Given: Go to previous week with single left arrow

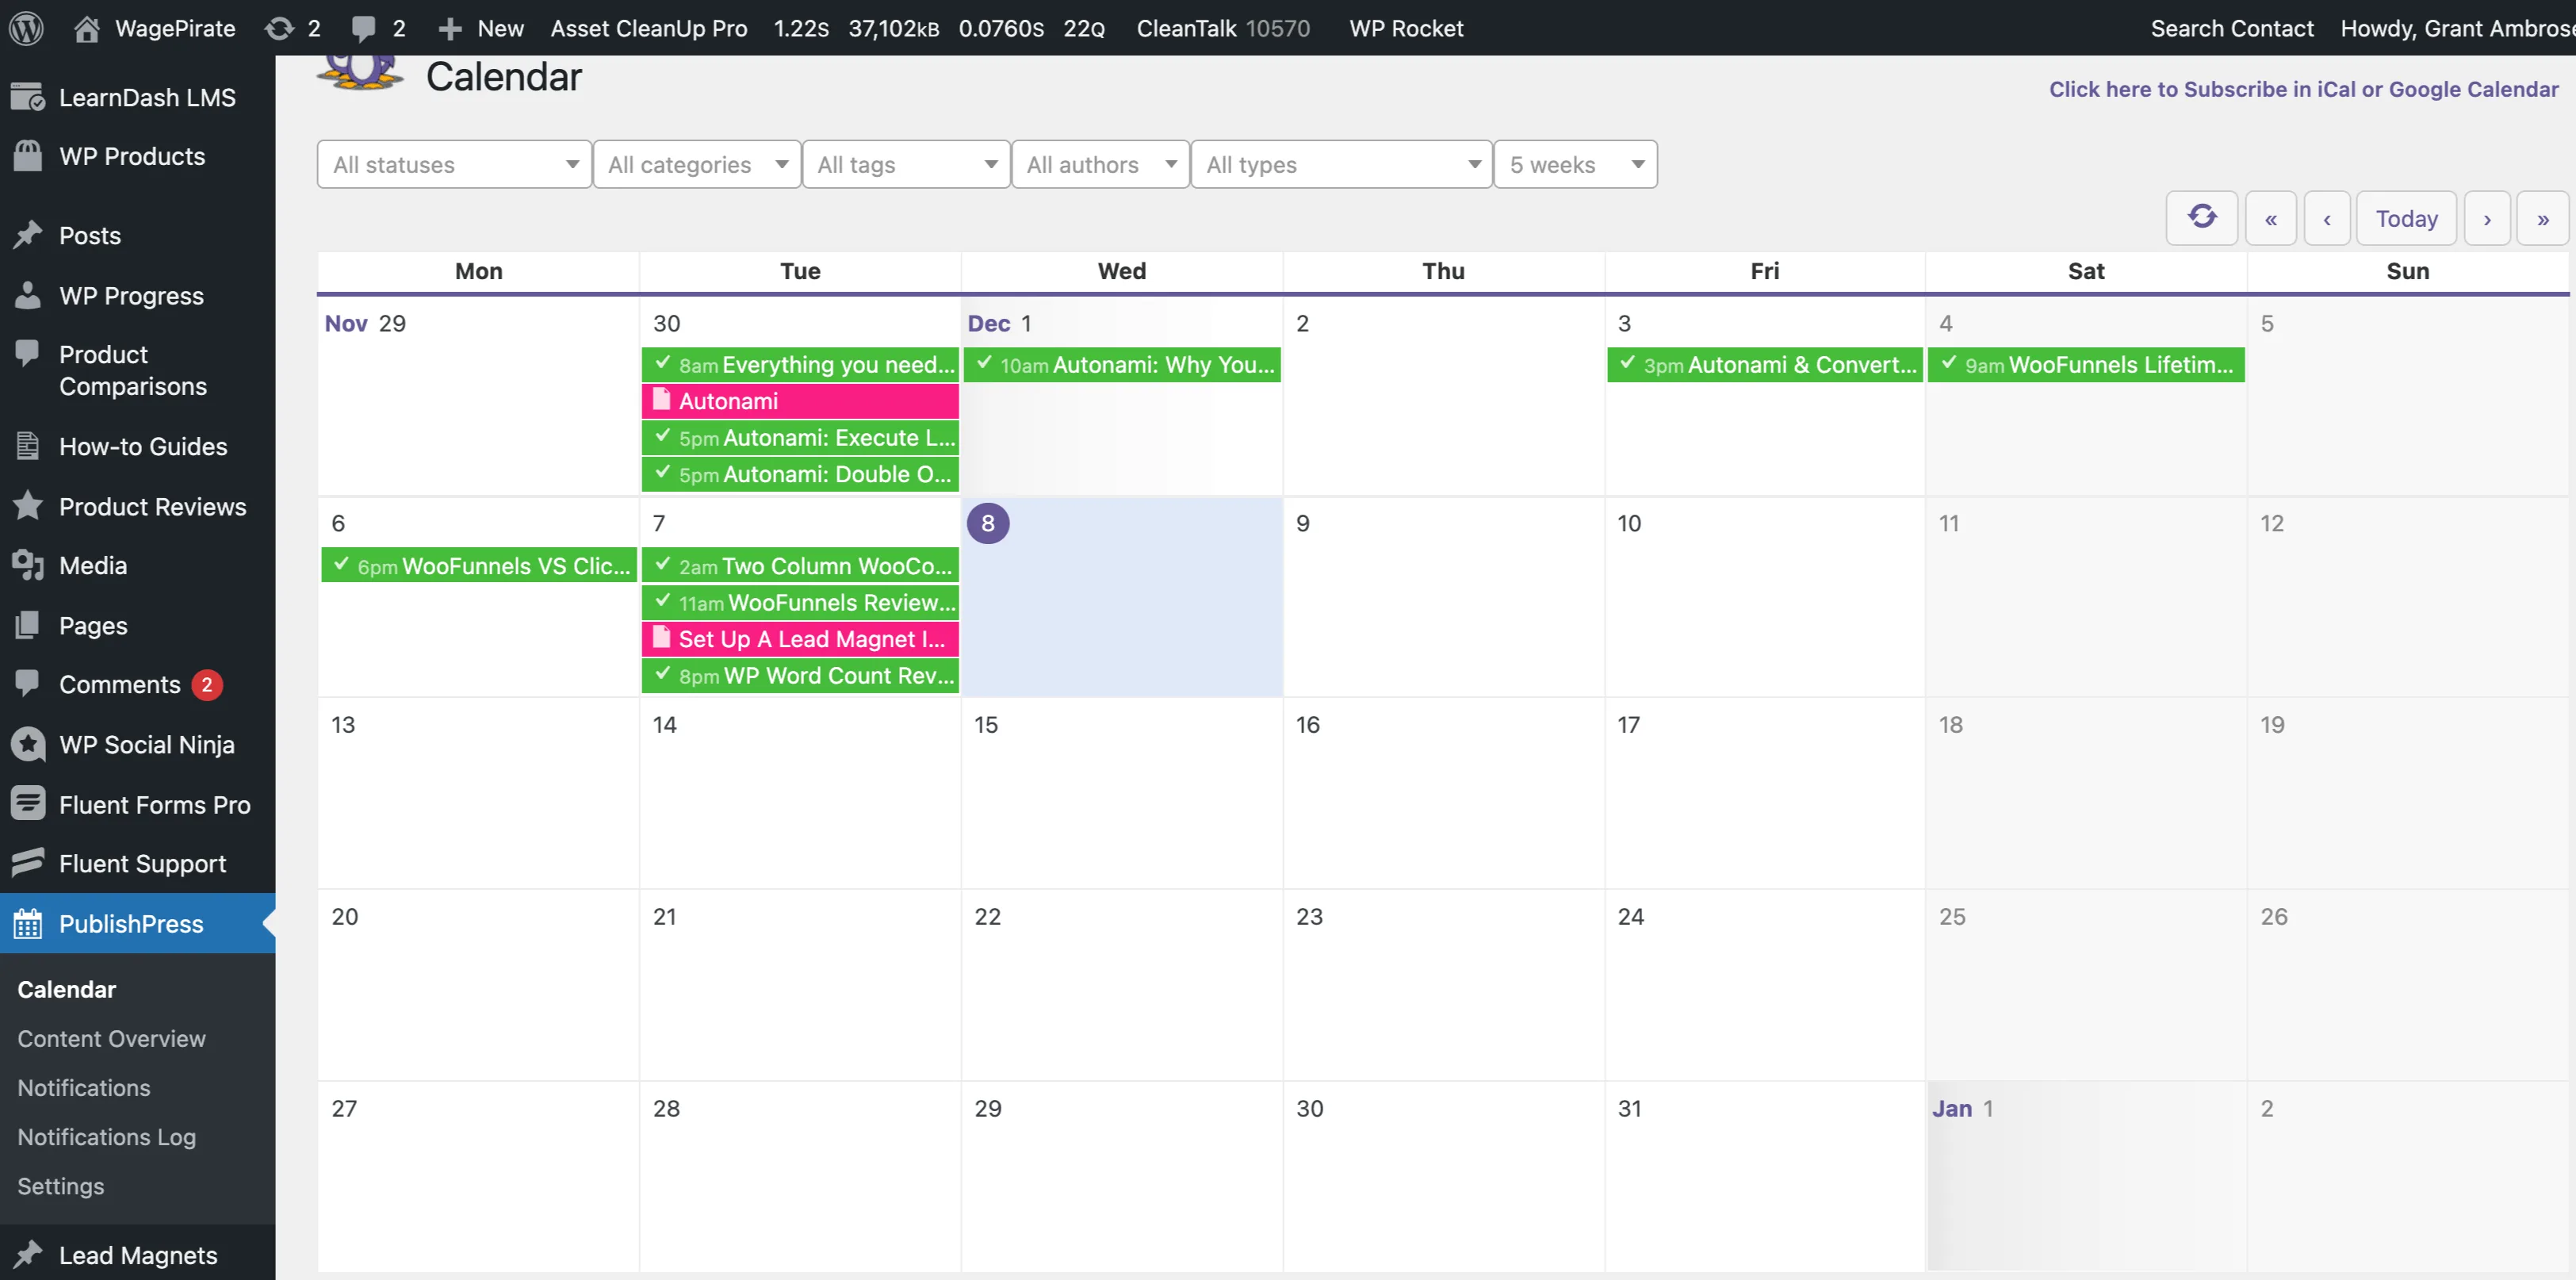Looking at the screenshot, I should [2327, 218].
